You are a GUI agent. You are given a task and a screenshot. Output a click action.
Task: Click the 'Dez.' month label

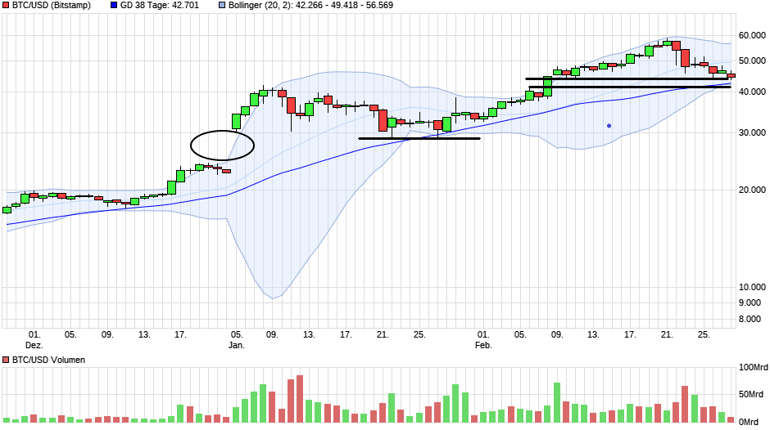34,345
